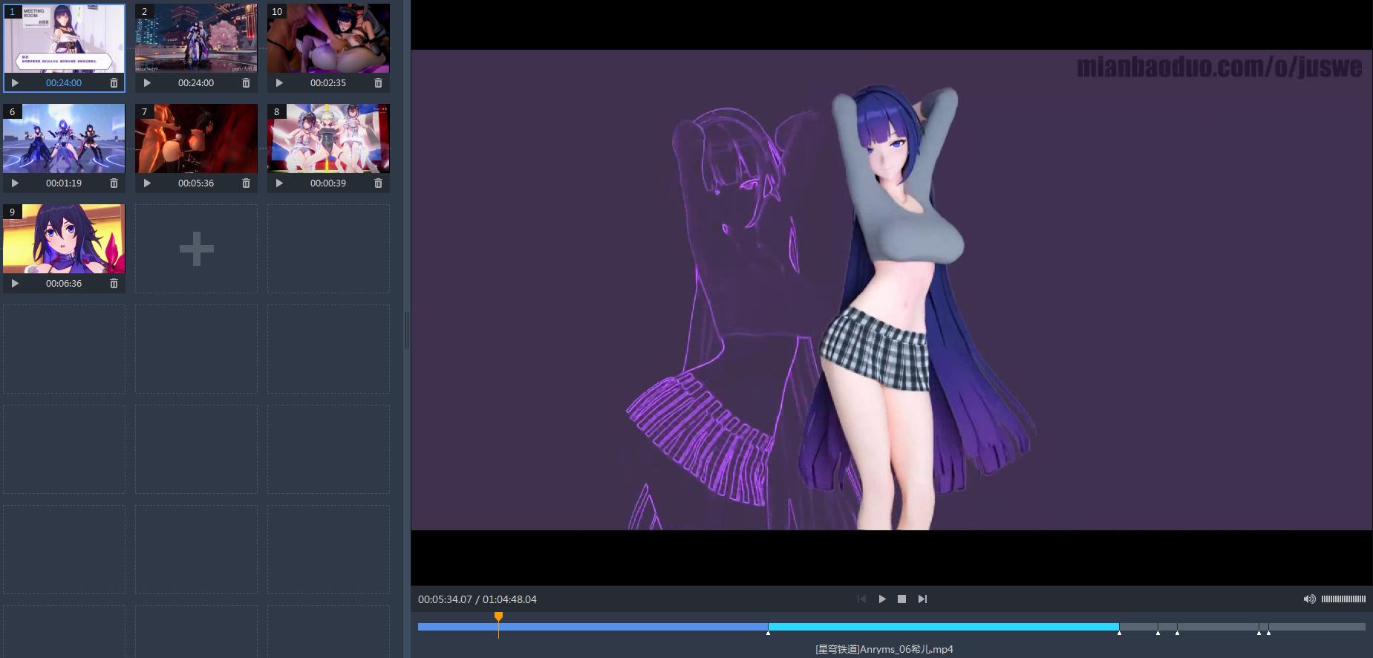
Task: Click the 00:06:36 duration label
Action: [64, 284]
